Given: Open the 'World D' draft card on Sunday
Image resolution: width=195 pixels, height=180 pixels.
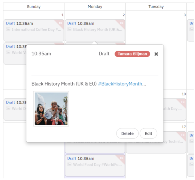Looking at the screenshot, I should point(15,109).
